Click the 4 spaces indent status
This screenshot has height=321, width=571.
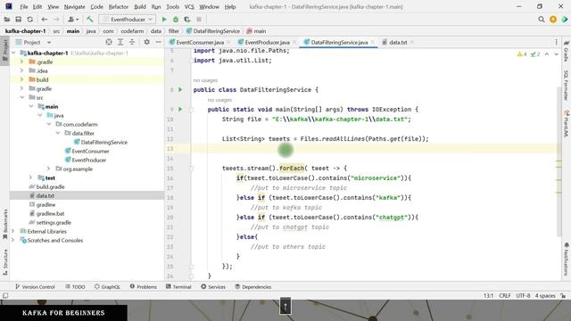(x=545, y=295)
